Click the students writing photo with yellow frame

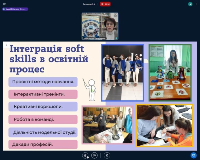[x=165, y=125]
